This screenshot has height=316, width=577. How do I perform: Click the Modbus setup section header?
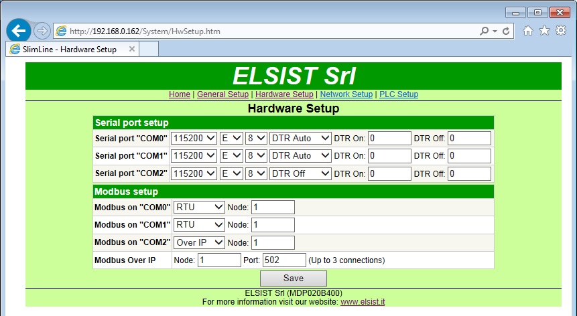coord(294,191)
